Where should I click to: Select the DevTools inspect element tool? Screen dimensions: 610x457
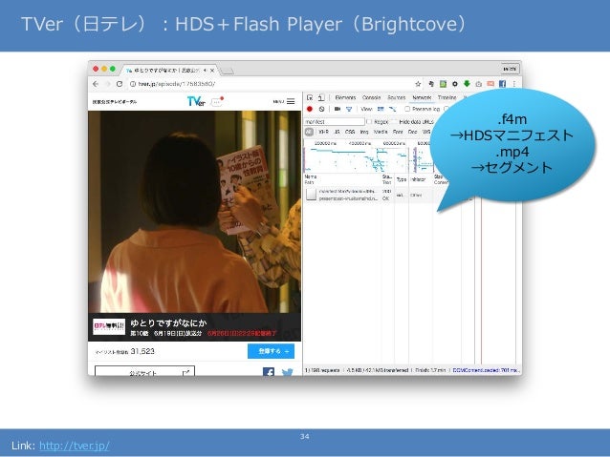[310, 97]
